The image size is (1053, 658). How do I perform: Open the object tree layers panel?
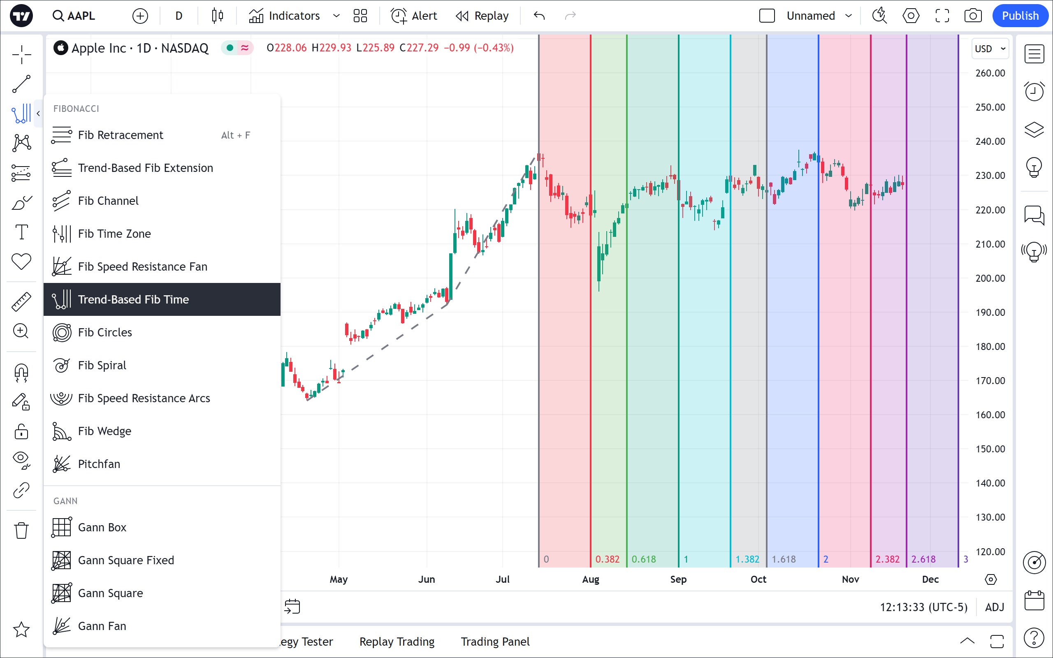point(1034,129)
